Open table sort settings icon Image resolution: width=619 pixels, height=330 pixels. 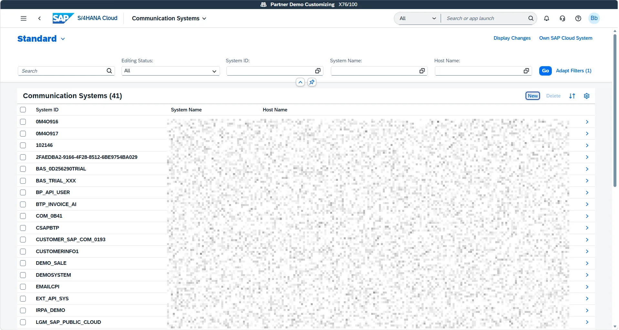(572, 96)
